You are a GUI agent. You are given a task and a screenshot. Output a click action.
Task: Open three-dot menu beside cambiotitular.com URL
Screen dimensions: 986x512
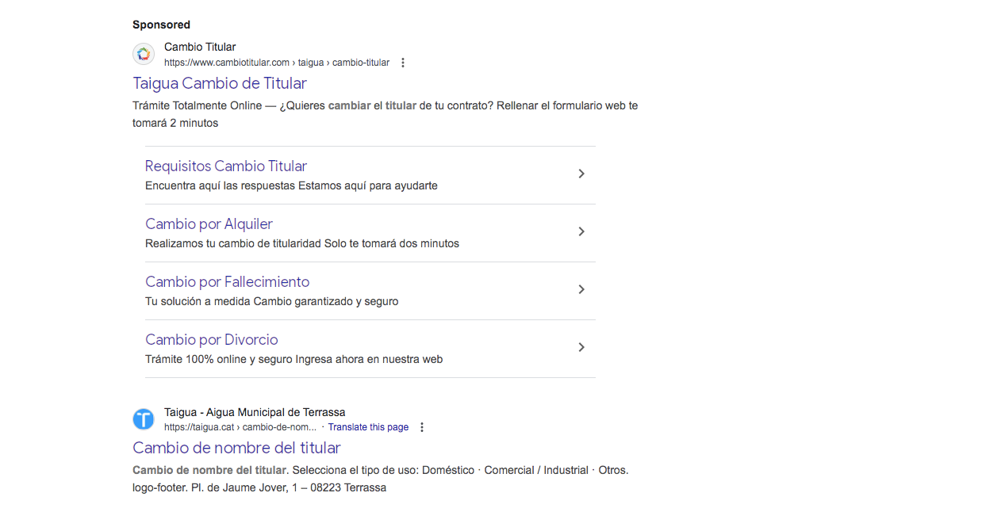tap(403, 63)
